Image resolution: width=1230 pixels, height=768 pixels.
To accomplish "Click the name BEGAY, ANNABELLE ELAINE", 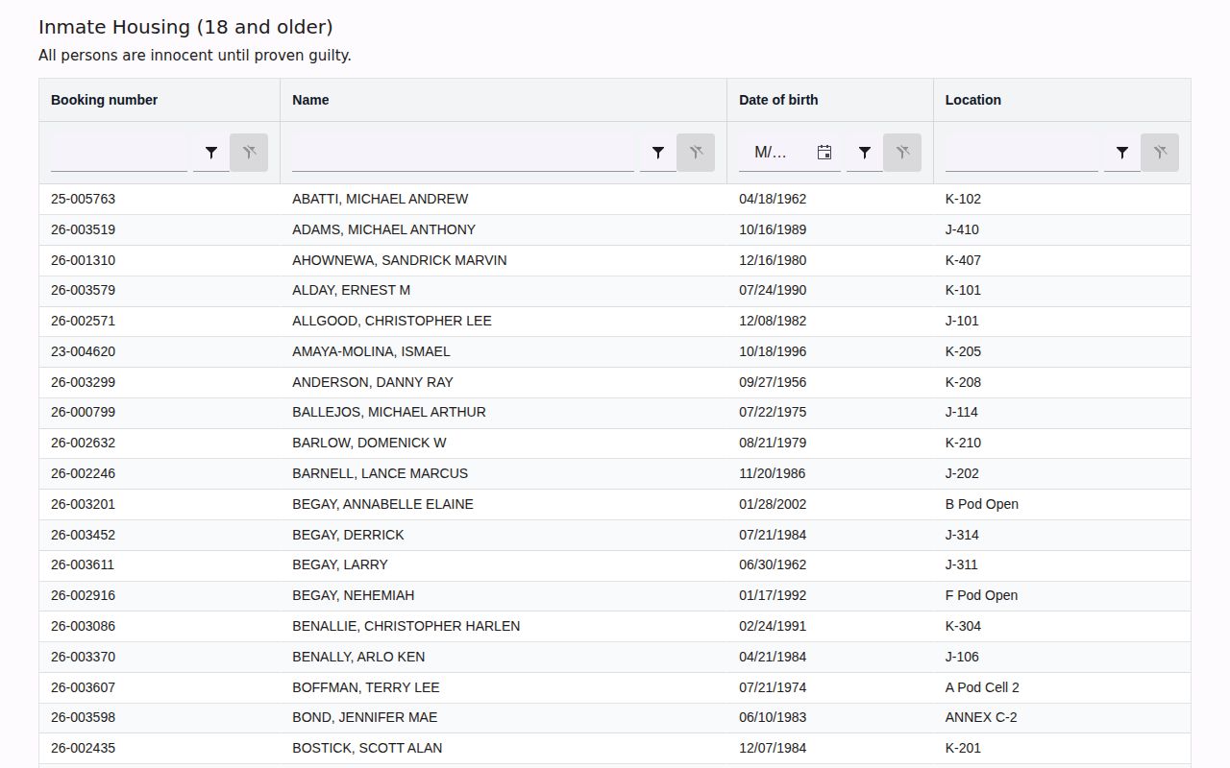I will click(382, 504).
